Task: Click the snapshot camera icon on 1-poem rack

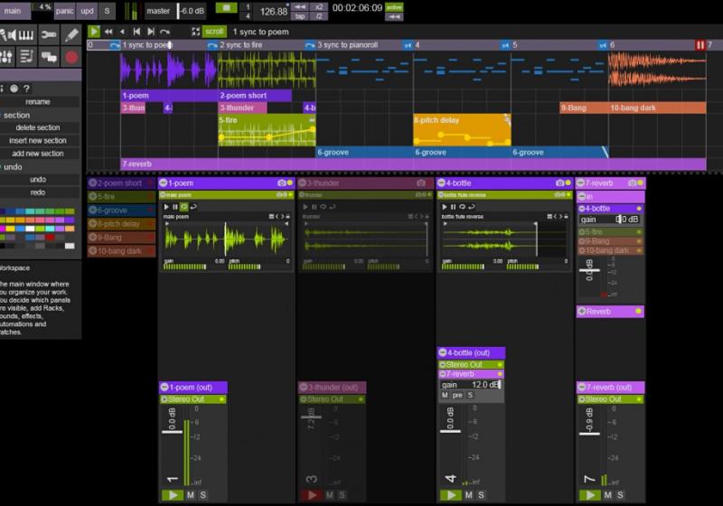Action: (280, 183)
